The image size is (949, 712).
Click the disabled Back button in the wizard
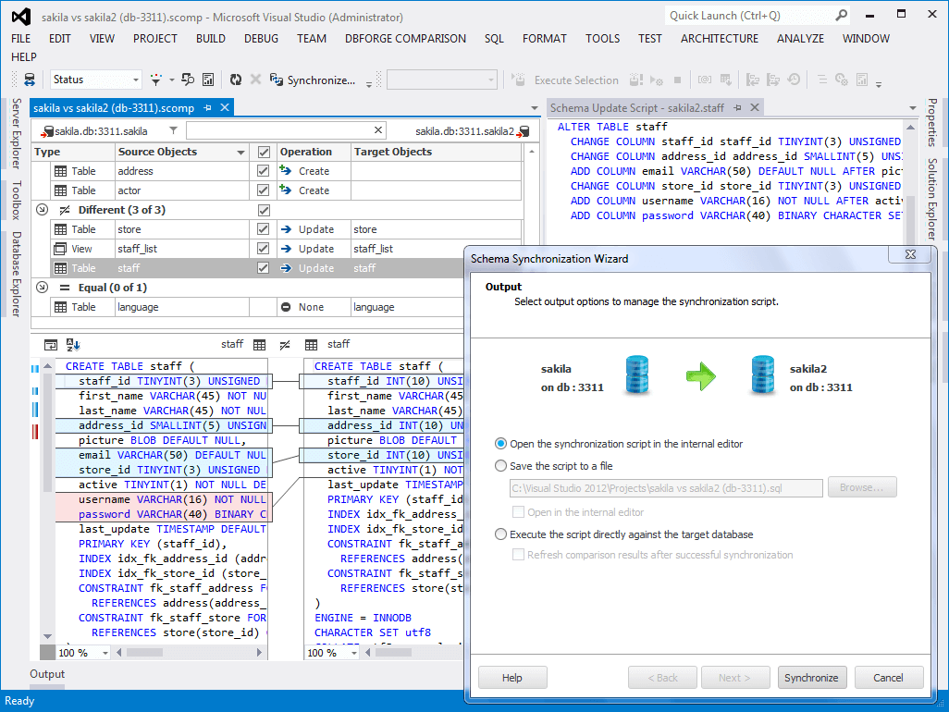pyautogui.click(x=662, y=678)
